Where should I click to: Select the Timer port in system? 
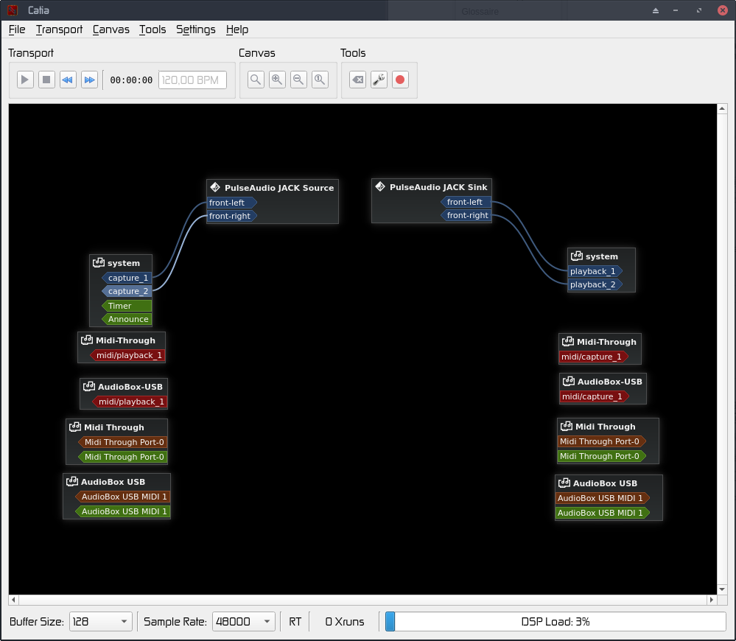(127, 306)
